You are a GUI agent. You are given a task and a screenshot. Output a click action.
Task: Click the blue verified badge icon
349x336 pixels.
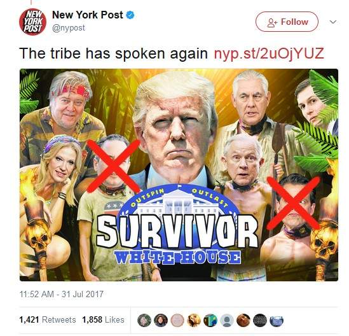point(130,15)
